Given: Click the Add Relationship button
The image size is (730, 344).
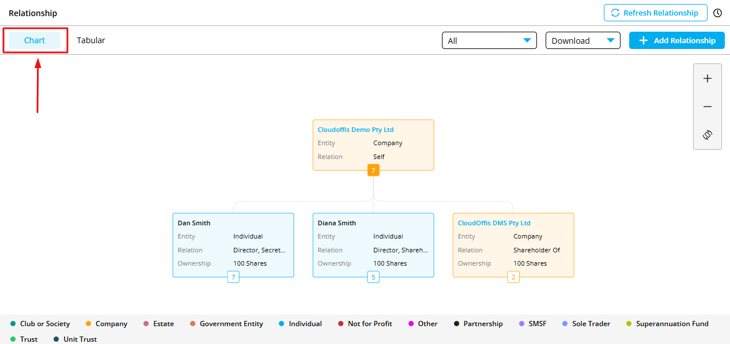Looking at the screenshot, I should point(676,40).
